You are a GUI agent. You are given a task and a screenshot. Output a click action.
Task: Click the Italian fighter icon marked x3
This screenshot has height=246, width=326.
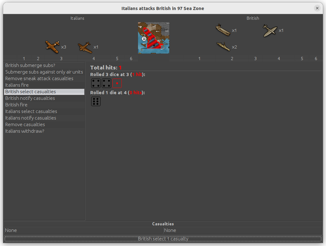coord(52,46)
